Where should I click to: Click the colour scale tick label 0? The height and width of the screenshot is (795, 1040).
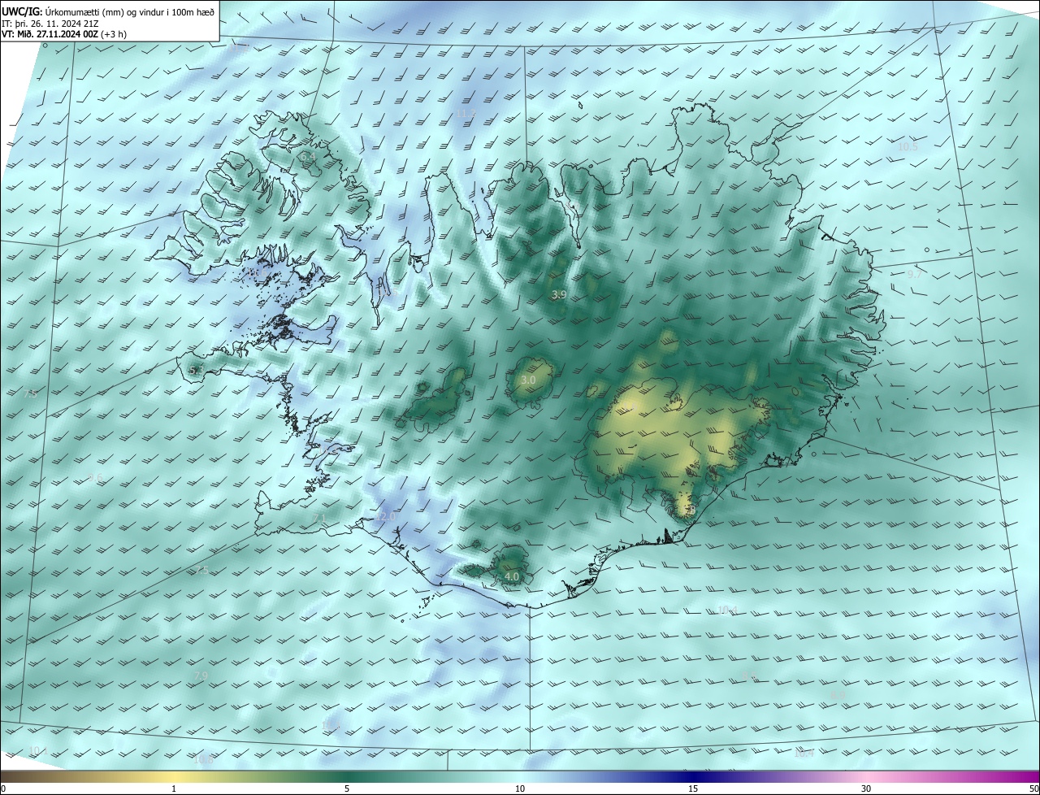click(3, 788)
